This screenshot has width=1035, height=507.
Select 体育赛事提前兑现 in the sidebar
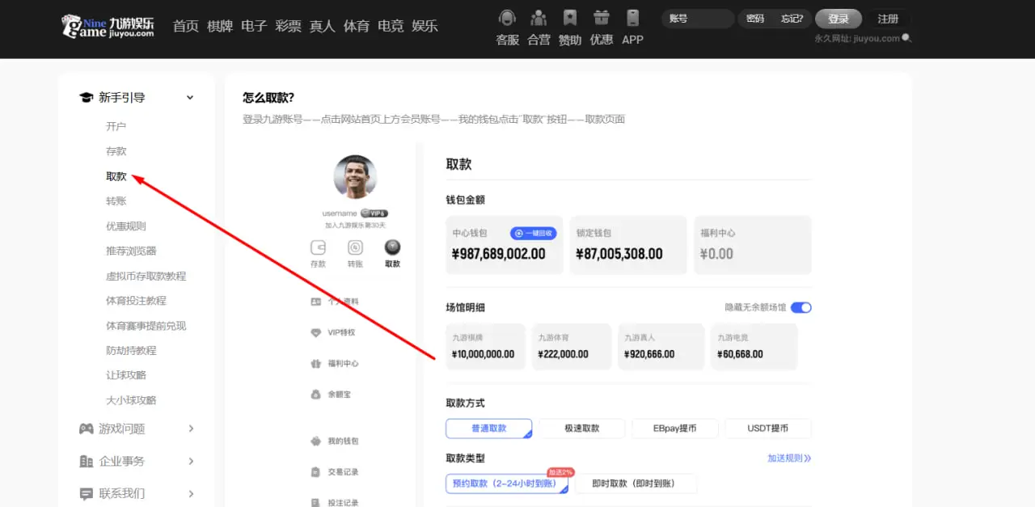point(146,326)
